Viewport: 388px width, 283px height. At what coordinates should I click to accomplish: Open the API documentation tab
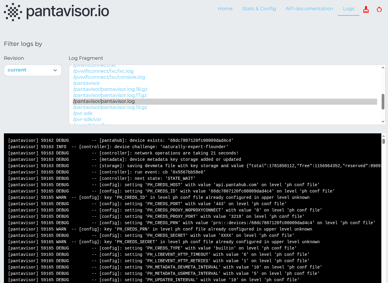tap(309, 8)
